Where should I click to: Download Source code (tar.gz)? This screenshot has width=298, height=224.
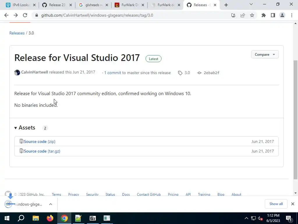pos(42,151)
